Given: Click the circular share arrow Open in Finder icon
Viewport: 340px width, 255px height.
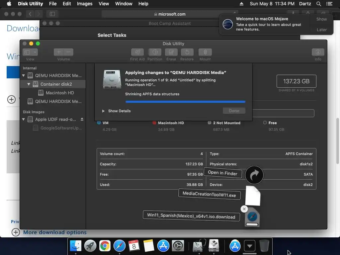Looking at the screenshot, I should click(x=254, y=175).
